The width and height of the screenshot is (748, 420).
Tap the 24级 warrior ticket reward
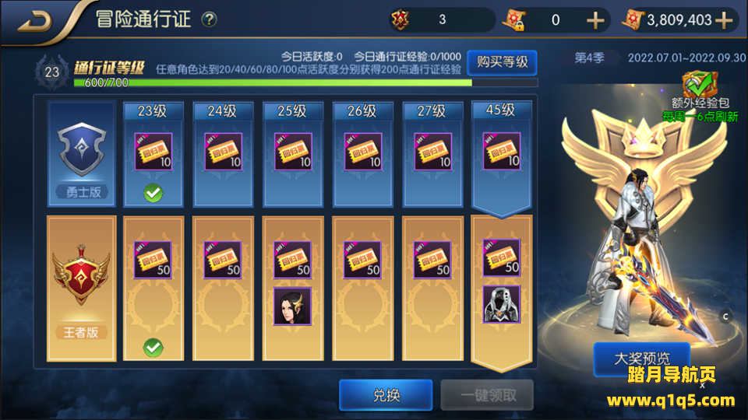[224, 152]
